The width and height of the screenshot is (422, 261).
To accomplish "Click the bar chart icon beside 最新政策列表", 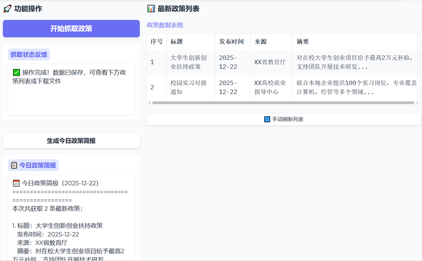I will pos(151,9).
